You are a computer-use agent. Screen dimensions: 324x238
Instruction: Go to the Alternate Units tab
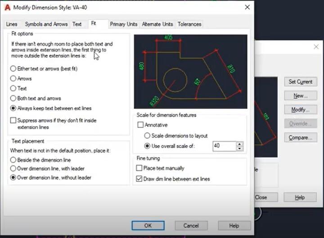click(157, 24)
